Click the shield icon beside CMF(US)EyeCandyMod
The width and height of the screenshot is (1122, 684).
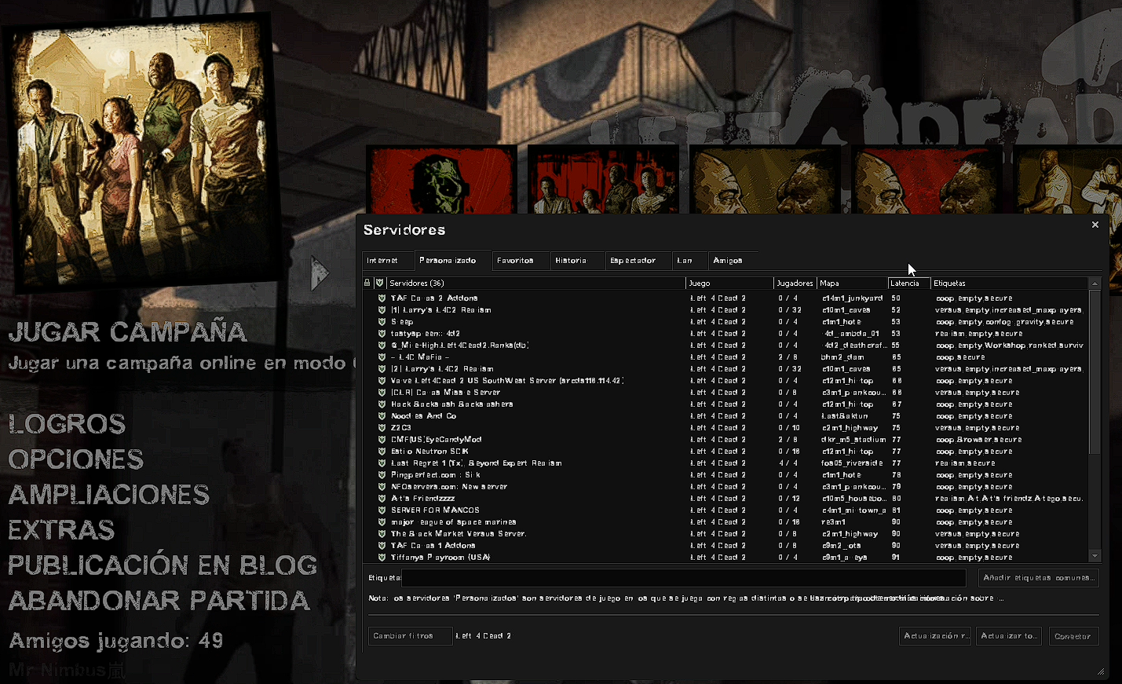click(382, 440)
